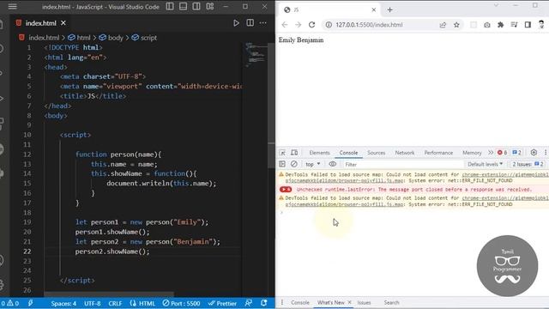Click html in the breadcrumb
The height and width of the screenshot is (309, 549).
point(83,38)
